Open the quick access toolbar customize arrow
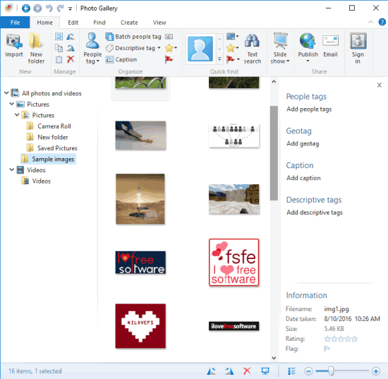The height and width of the screenshot is (379, 388). 71,8
